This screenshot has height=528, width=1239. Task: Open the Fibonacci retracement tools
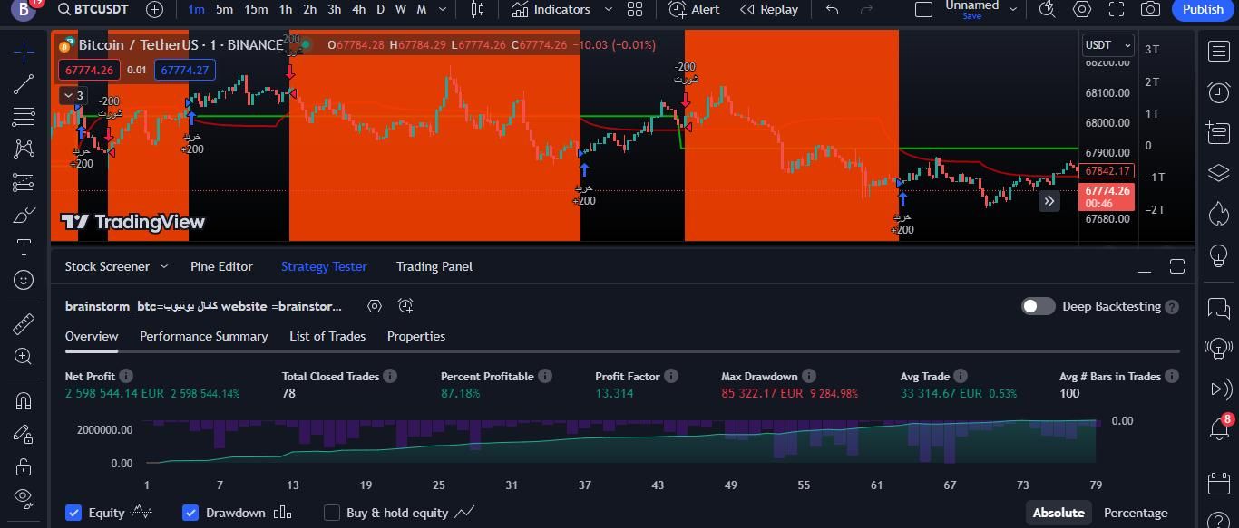[x=24, y=117]
